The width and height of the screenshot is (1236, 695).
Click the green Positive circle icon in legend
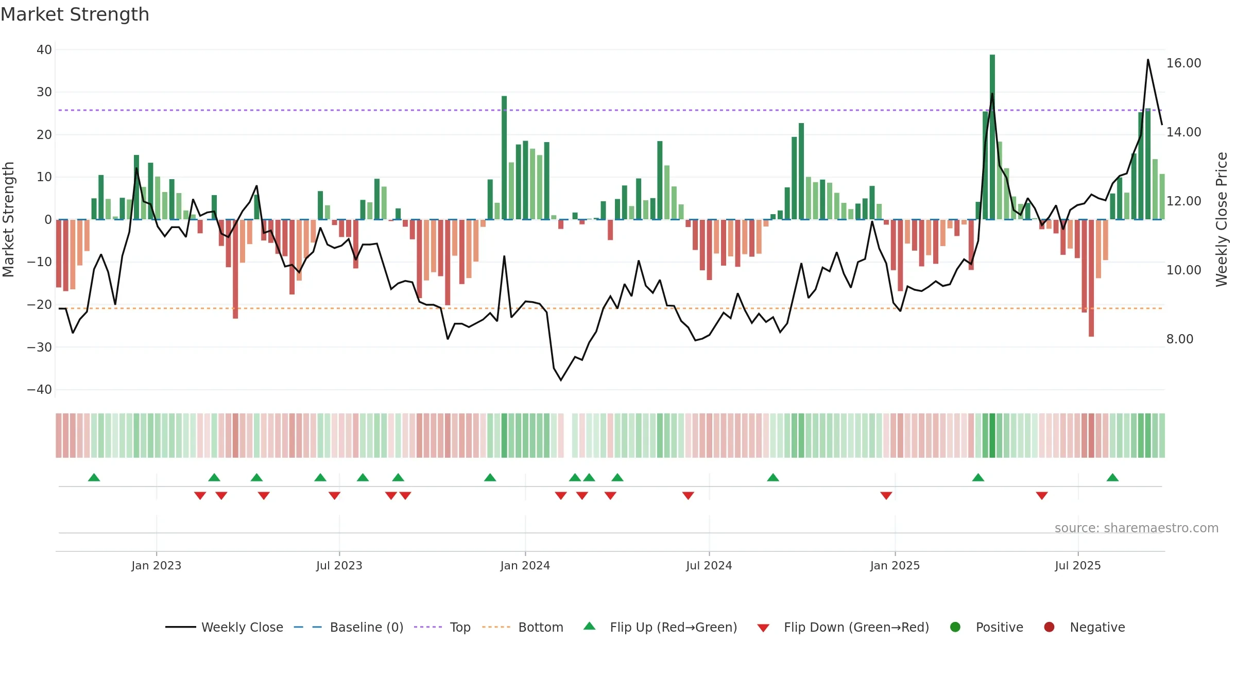[x=955, y=627]
